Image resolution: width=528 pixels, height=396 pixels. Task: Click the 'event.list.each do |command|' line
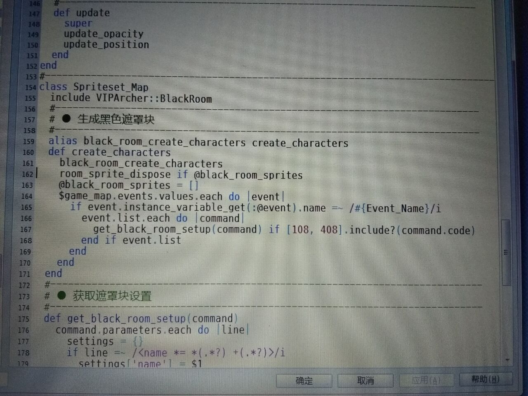tap(163, 218)
